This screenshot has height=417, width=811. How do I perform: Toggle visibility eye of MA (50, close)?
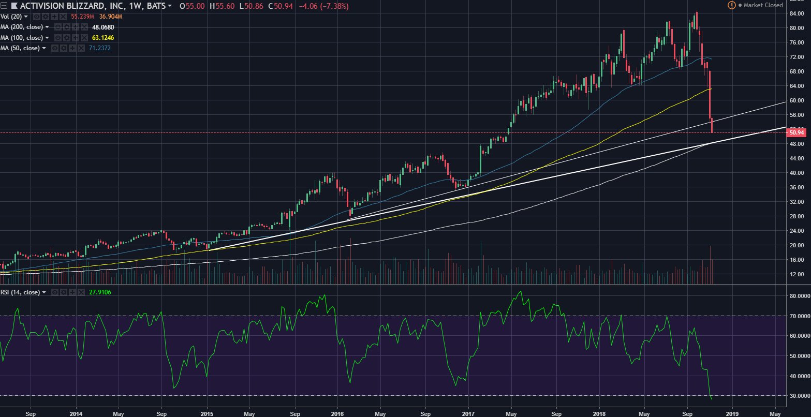tap(54, 48)
